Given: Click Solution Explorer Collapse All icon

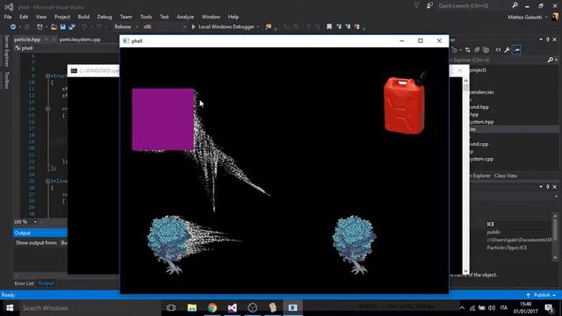Looking at the screenshot, I should [477, 50].
